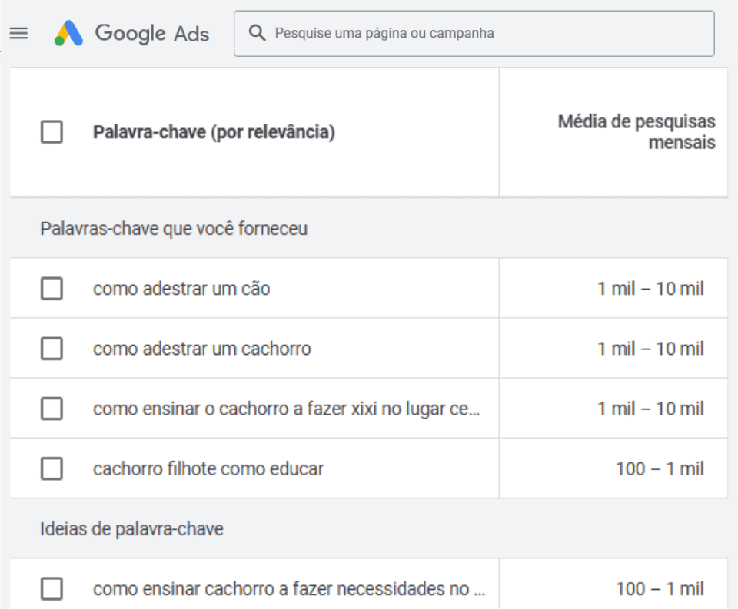Click the keyword 'como adestrar um cão'

pyautogui.click(x=181, y=289)
